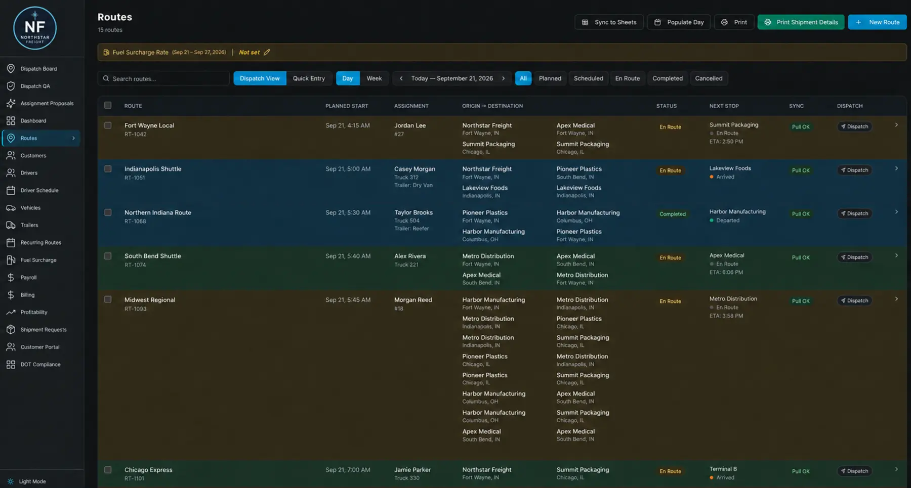
Task: Dispatch the Chicago Express route
Action: 854,471
